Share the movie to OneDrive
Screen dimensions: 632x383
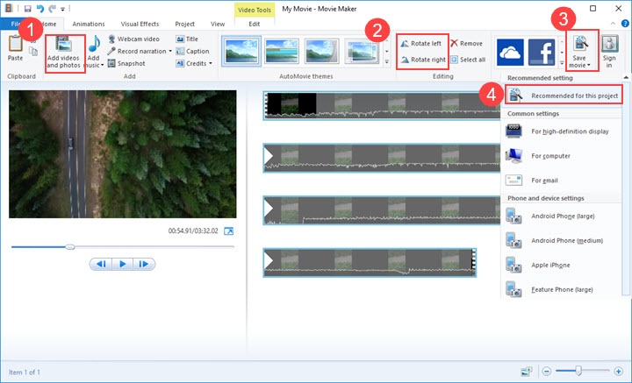coord(510,53)
